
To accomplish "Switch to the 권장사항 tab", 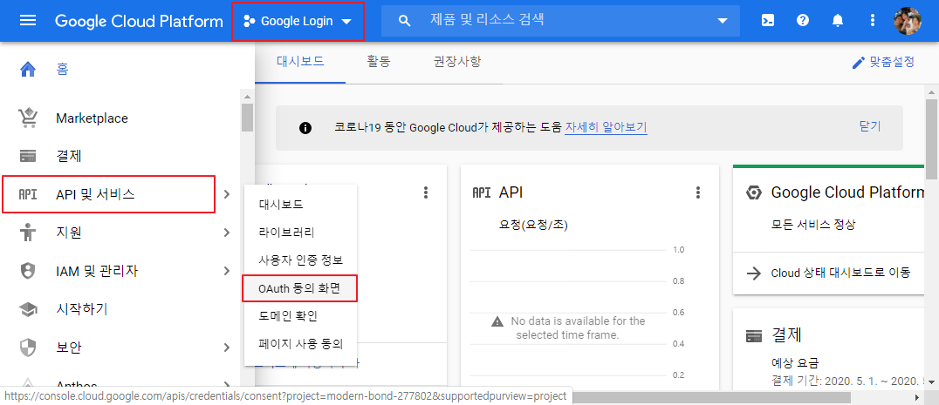I will coord(457,62).
